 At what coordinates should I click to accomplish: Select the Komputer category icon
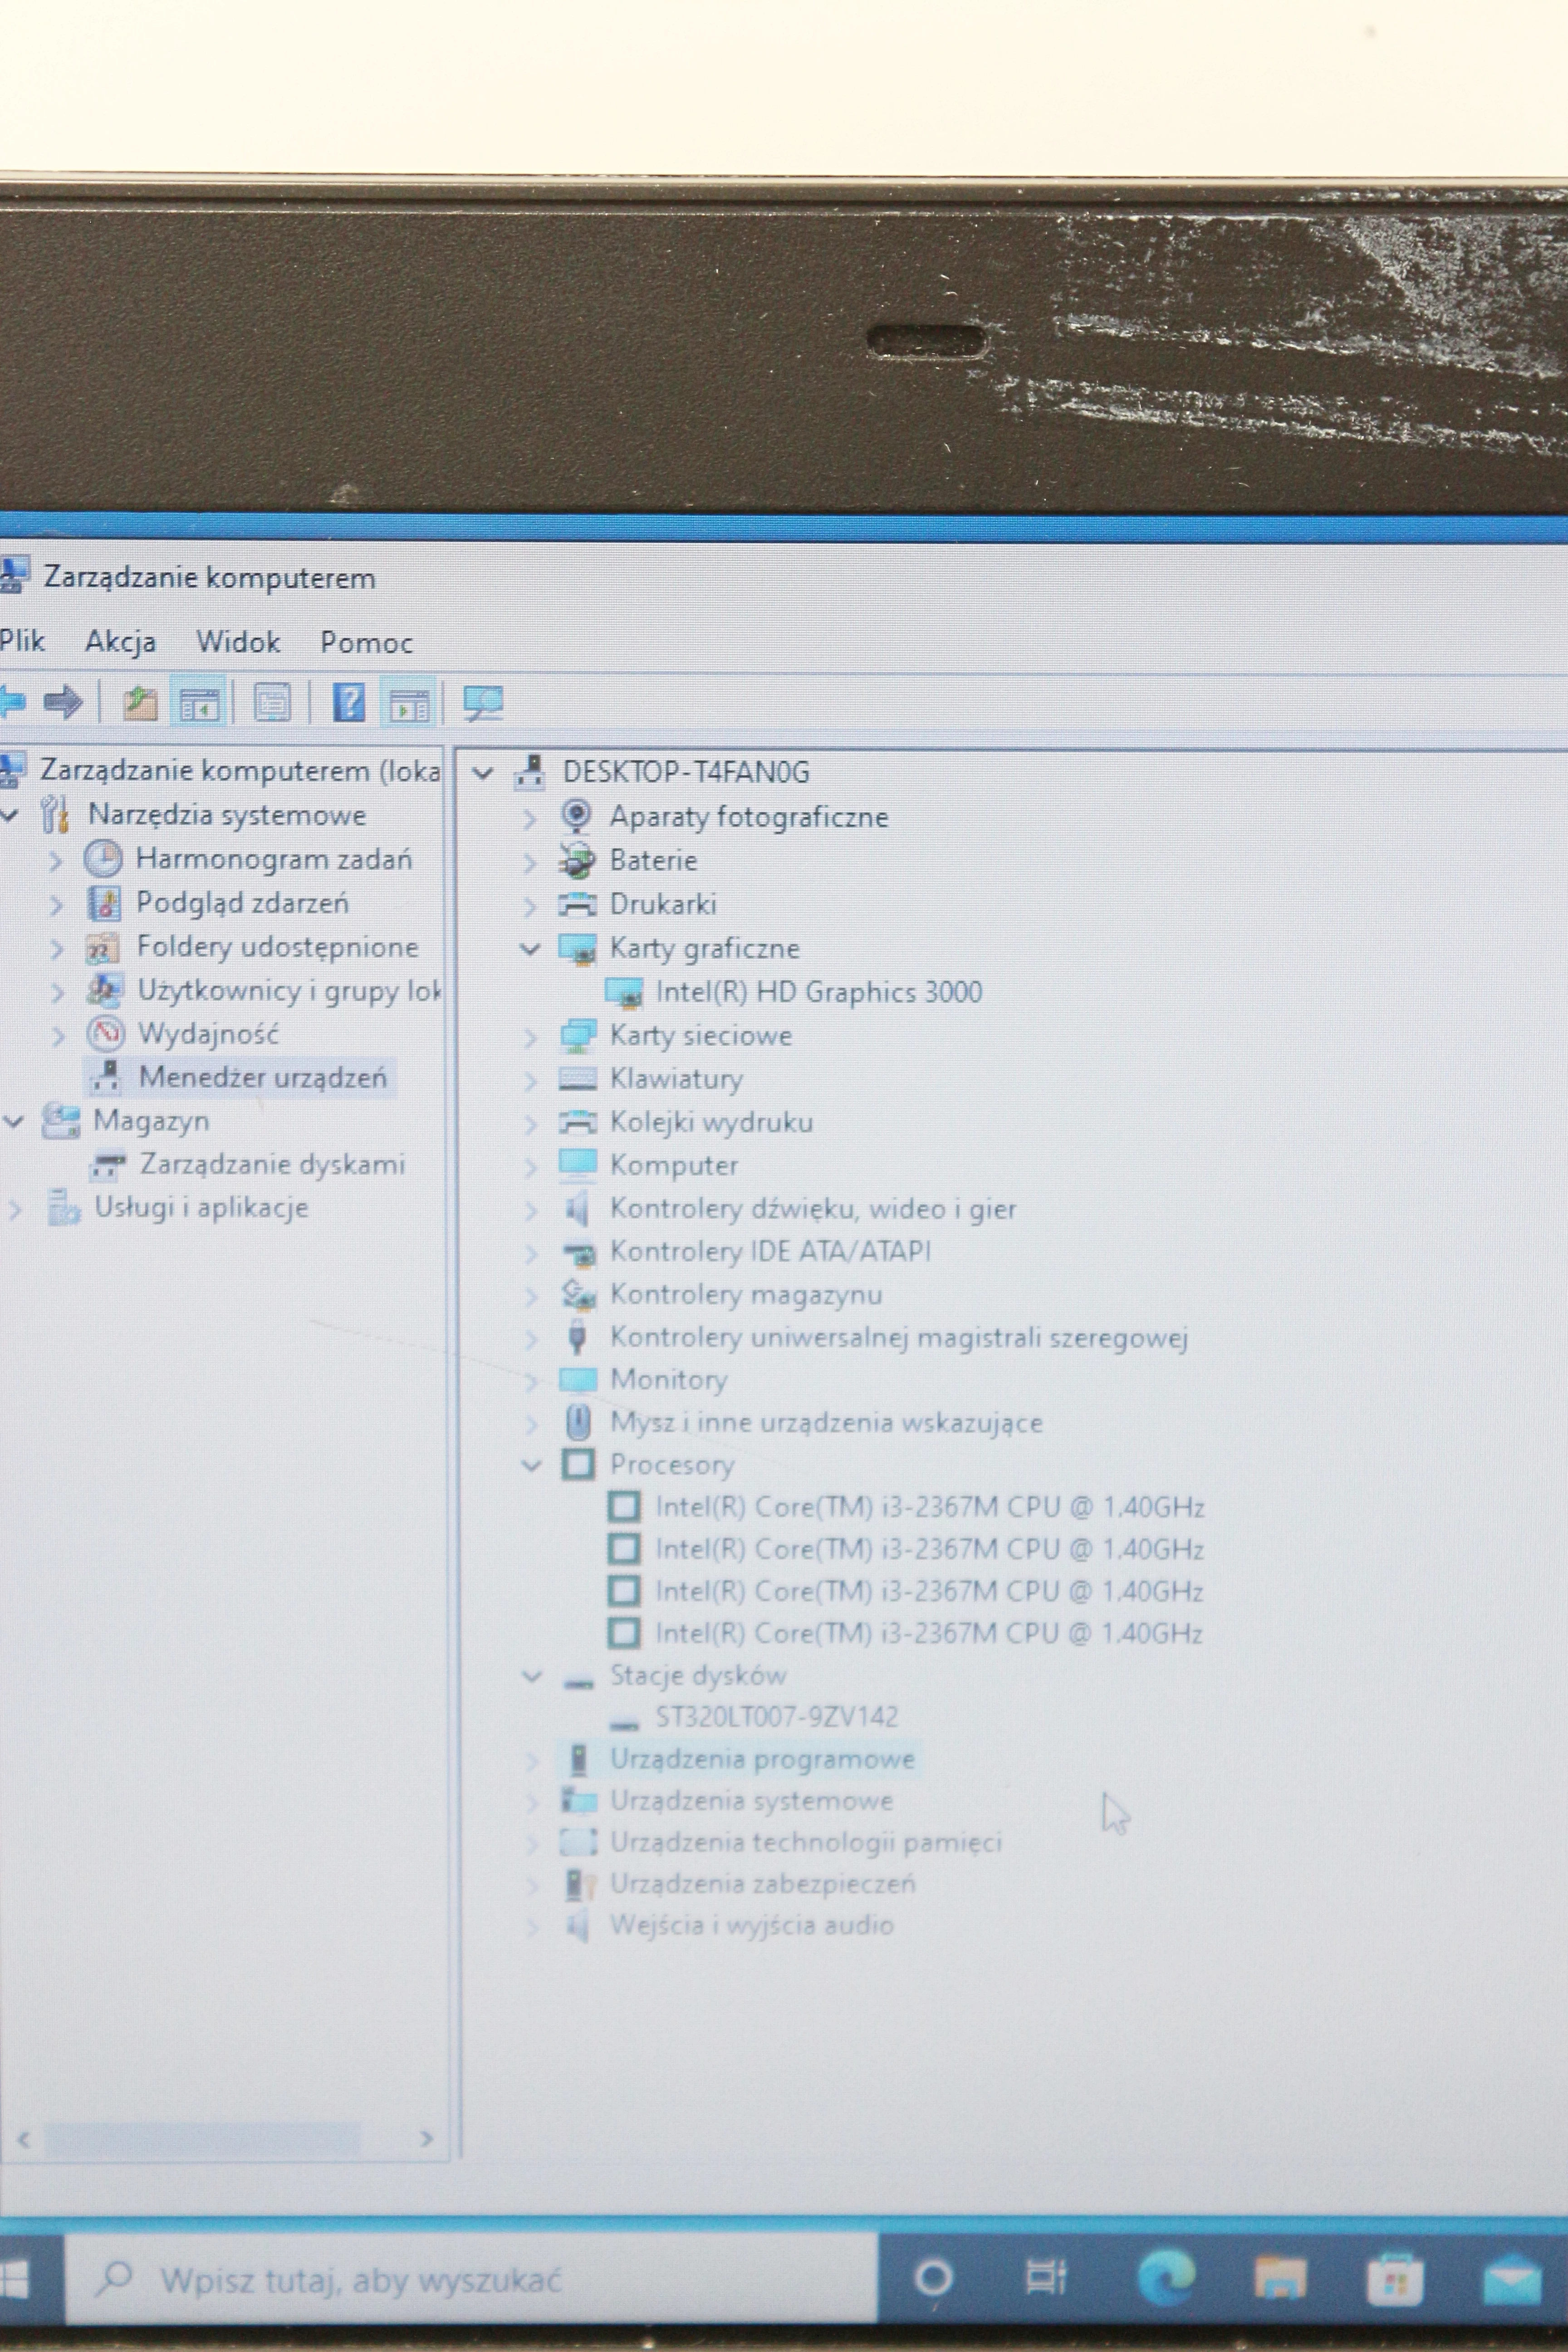578,1165
